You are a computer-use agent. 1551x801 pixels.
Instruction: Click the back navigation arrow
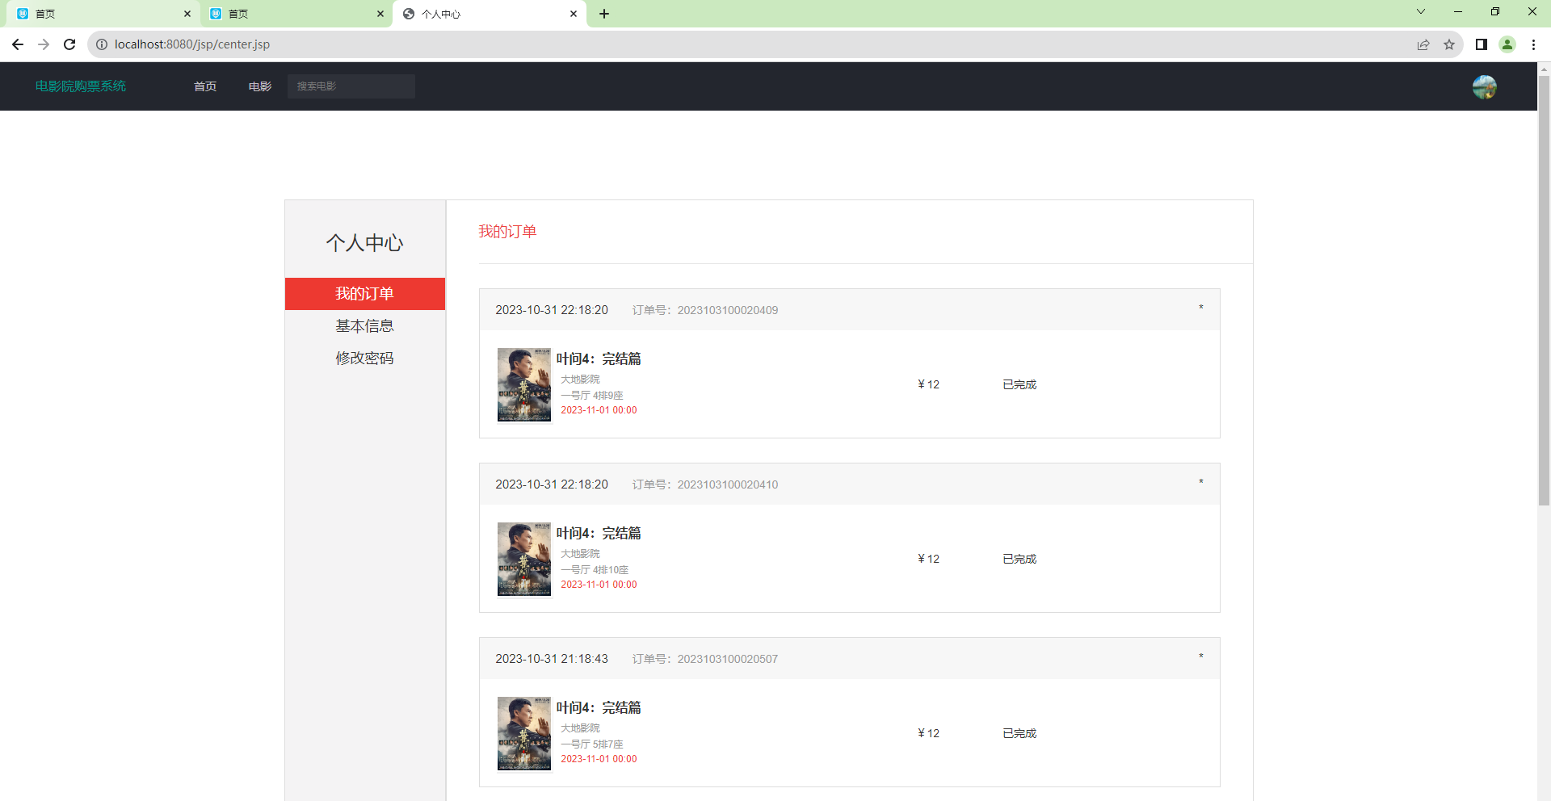pyautogui.click(x=18, y=44)
